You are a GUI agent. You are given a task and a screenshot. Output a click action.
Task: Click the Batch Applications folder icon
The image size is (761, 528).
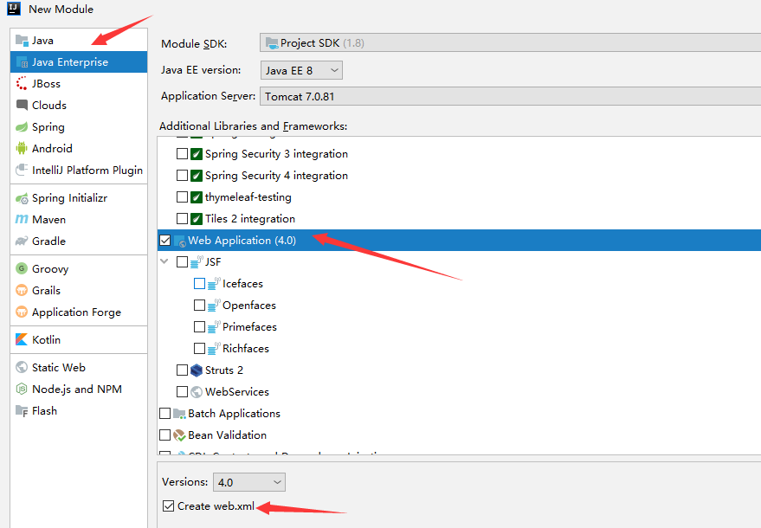tap(179, 414)
